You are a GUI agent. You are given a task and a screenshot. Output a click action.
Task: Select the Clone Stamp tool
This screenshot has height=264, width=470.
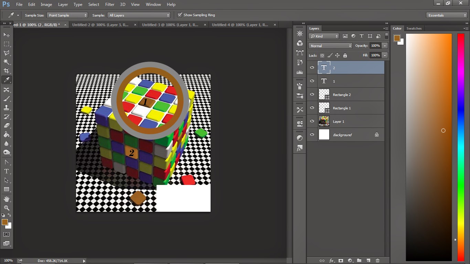6,108
